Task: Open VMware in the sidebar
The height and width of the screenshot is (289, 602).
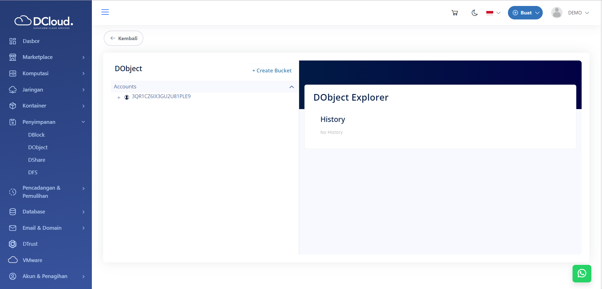Action: point(32,260)
